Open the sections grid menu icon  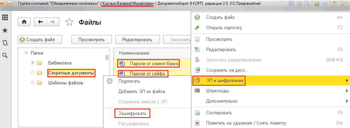(x=5, y=17)
